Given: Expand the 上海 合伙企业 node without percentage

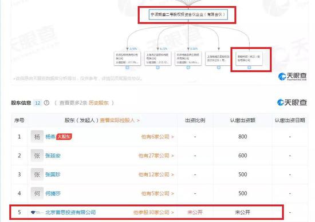Looking at the screenshot, I should coord(219,68).
